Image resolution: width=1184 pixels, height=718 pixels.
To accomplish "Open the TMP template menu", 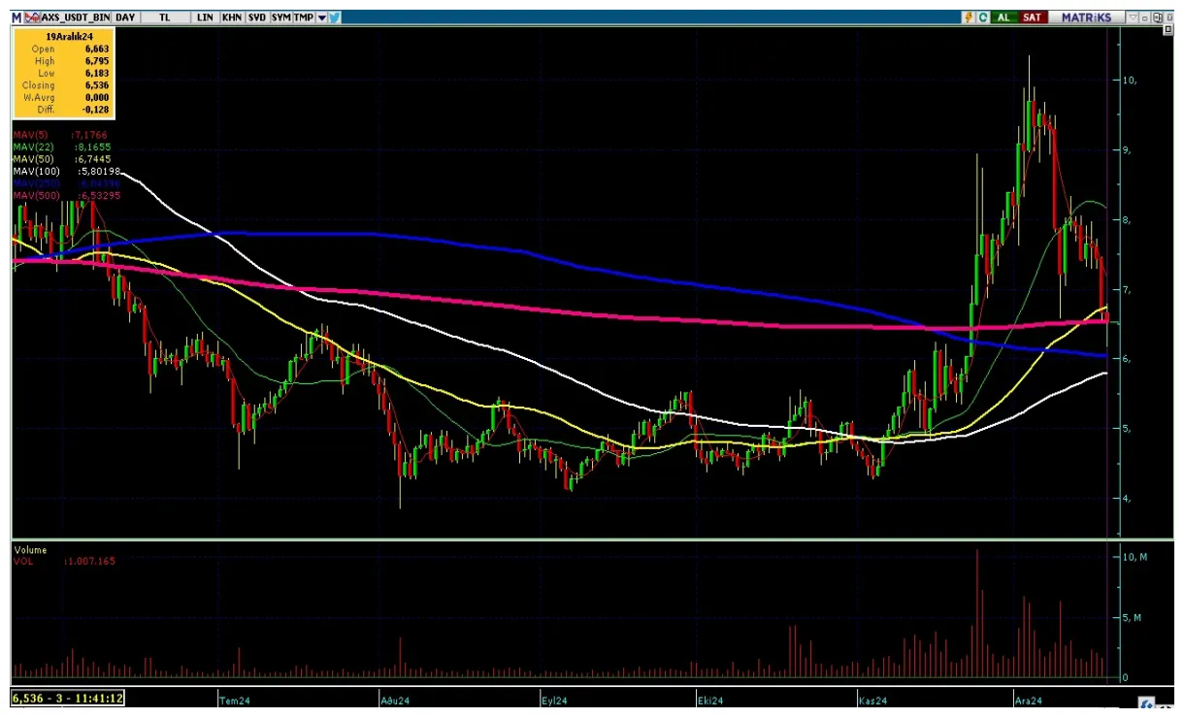I will [x=304, y=17].
